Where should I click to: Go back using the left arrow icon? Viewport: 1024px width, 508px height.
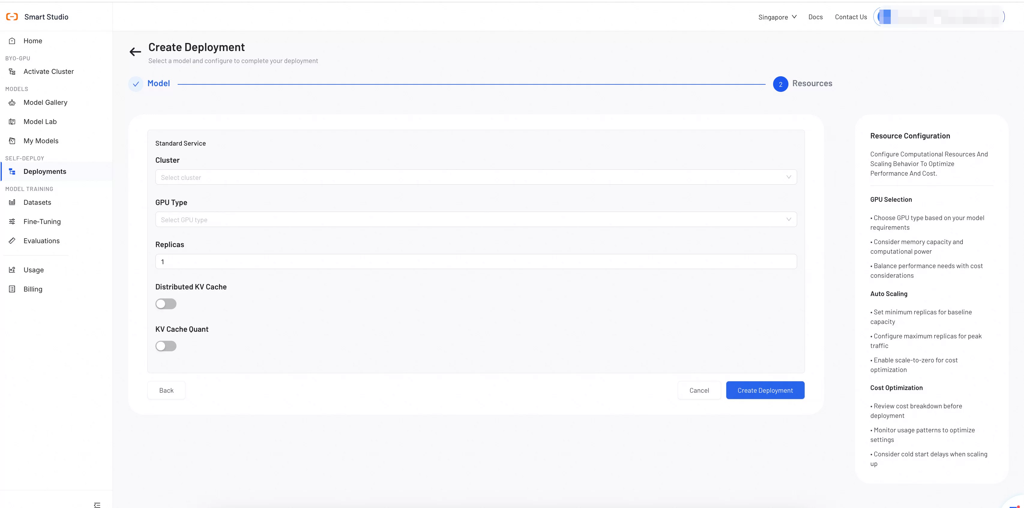pyautogui.click(x=135, y=51)
